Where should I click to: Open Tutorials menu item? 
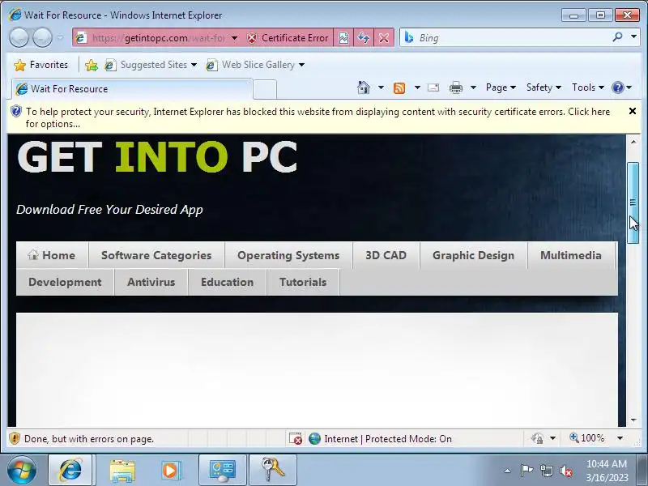click(303, 282)
